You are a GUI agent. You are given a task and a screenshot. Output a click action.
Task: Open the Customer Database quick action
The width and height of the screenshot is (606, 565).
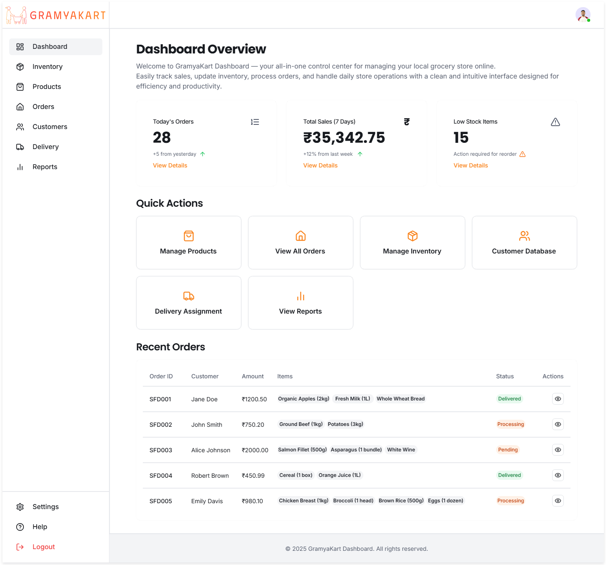524,243
